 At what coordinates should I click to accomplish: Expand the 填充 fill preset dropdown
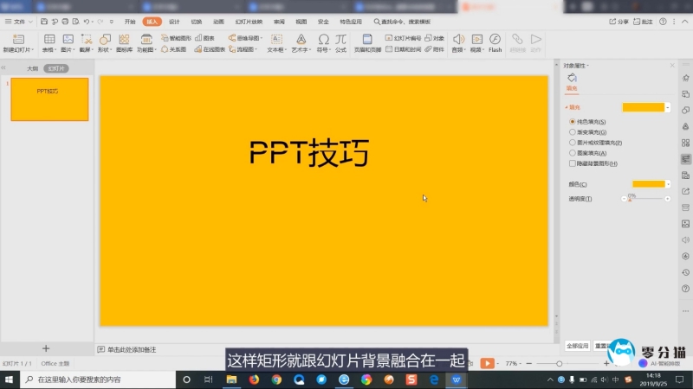point(668,107)
